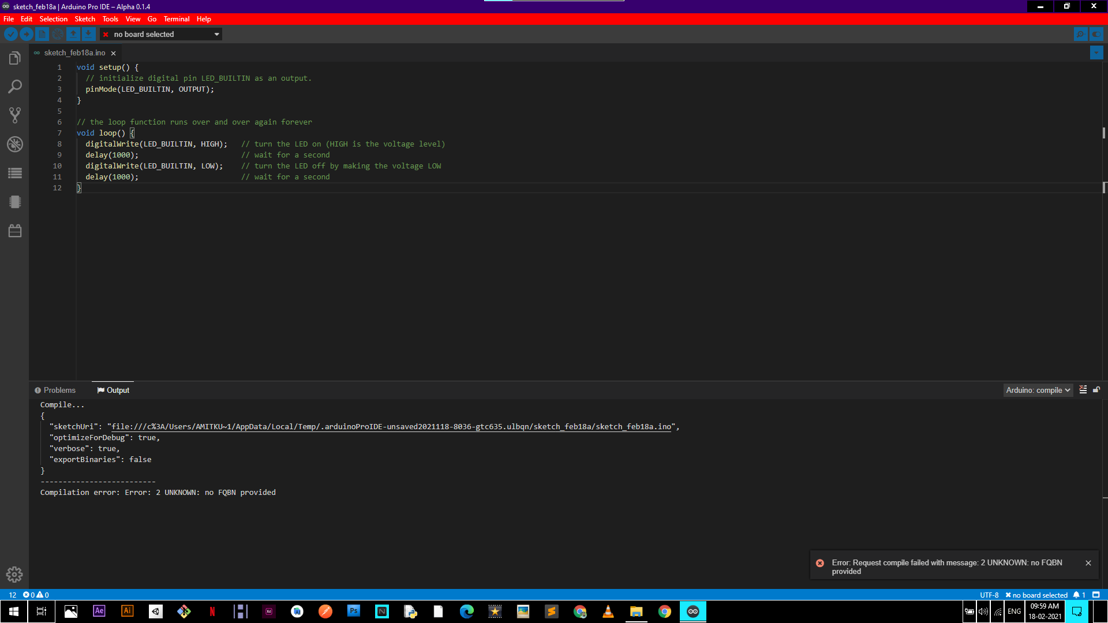Click the Verify sketch checkmark button
The image size is (1108, 623).
(x=10, y=34)
